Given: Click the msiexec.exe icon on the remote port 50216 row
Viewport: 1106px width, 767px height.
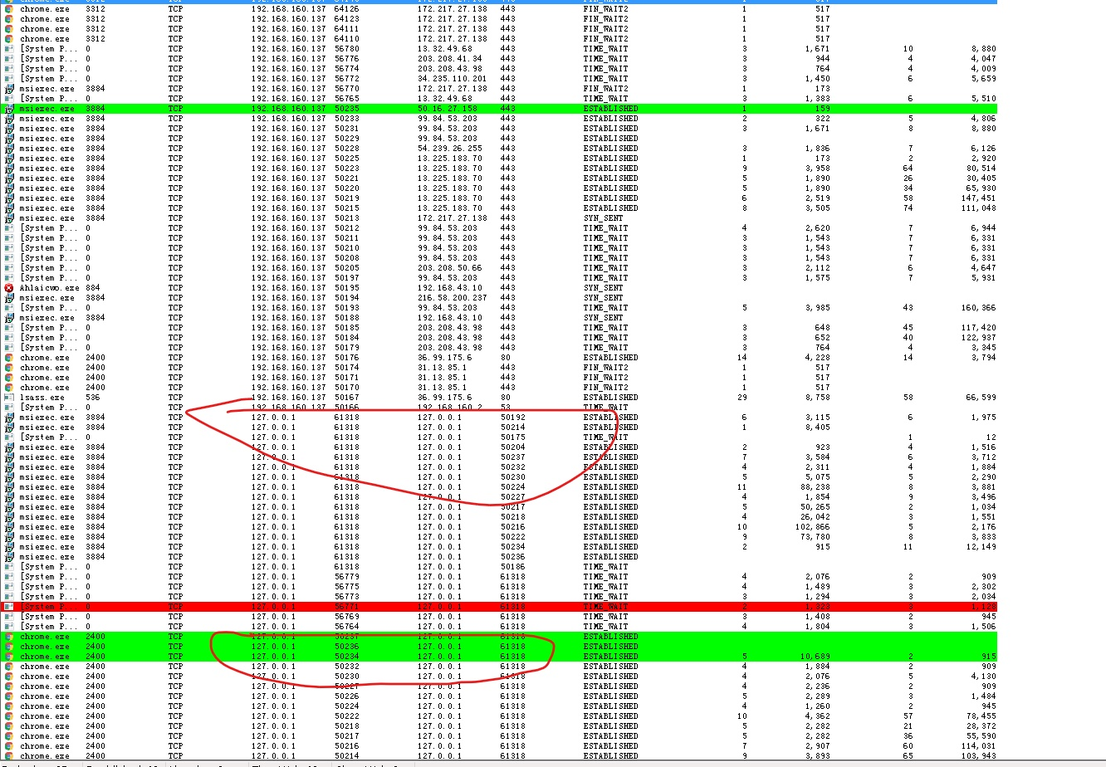Looking at the screenshot, I should point(9,526).
